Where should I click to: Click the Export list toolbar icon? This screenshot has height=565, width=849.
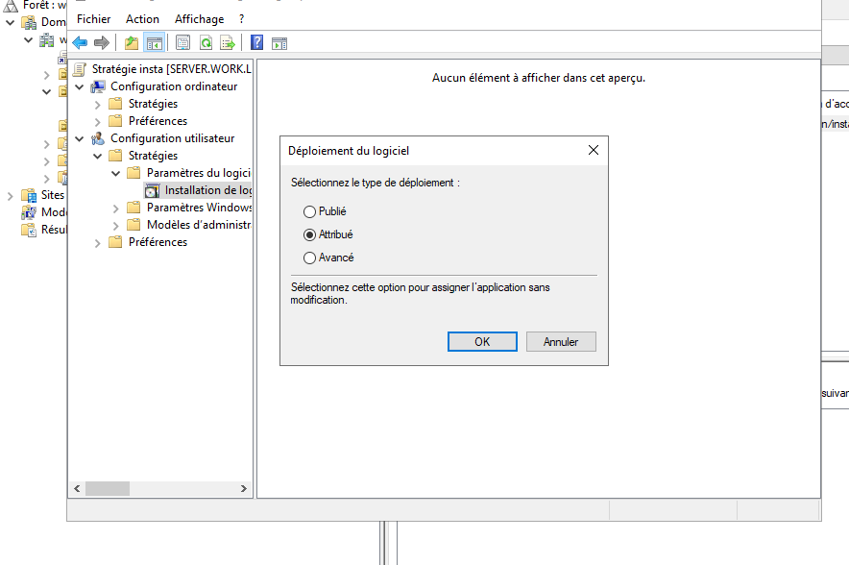pyautogui.click(x=228, y=42)
